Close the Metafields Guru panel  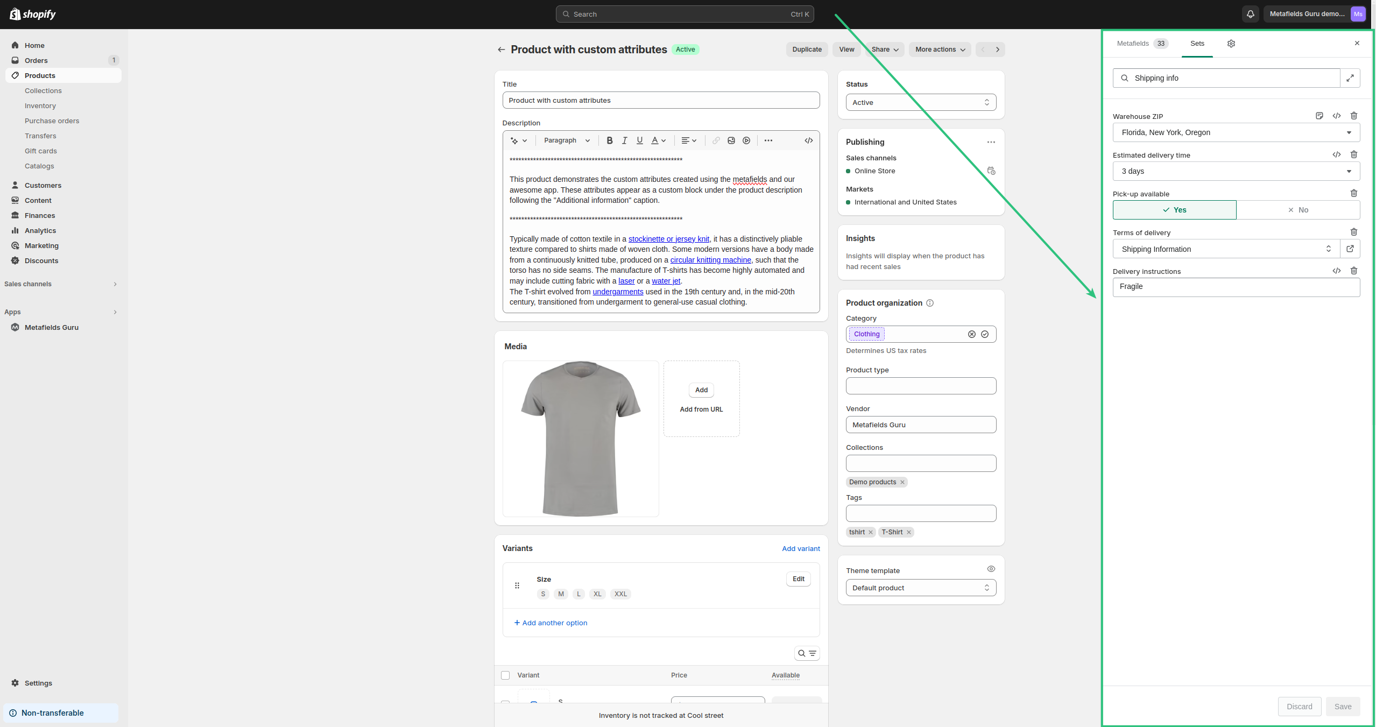(1357, 43)
